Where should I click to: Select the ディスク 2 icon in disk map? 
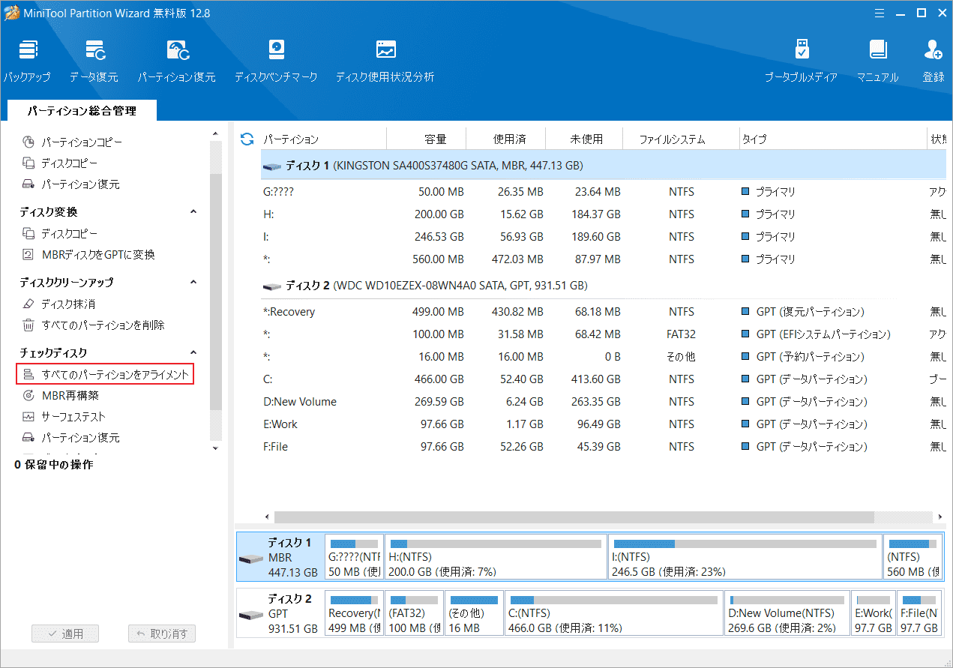pos(251,615)
